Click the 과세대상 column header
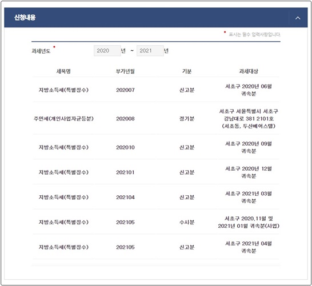The height and width of the screenshot is (286, 312). [x=249, y=71]
